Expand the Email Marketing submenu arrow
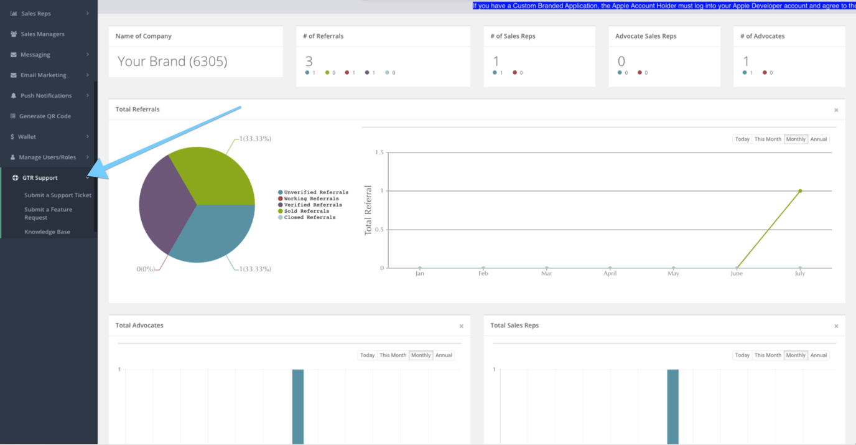The height and width of the screenshot is (445, 856). click(88, 75)
